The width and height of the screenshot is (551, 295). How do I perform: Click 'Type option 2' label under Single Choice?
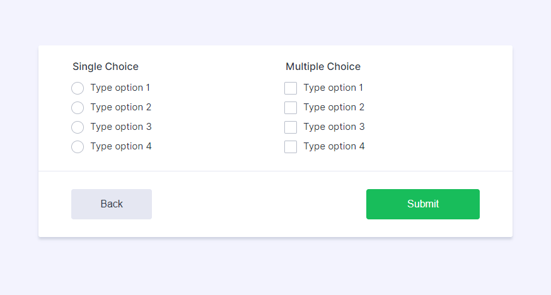click(x=120, y=107)
